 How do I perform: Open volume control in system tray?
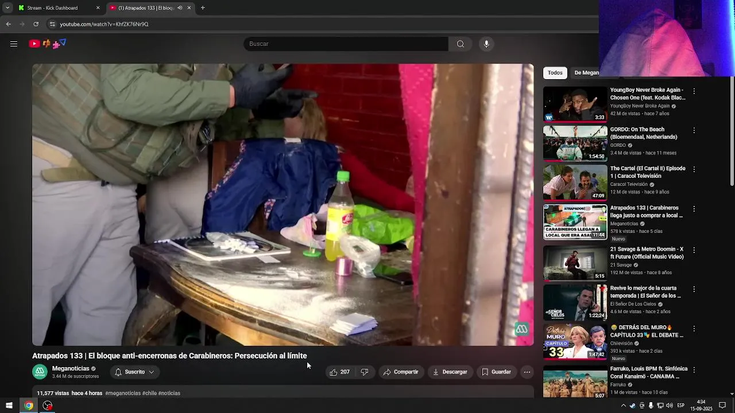click(669, 406)
